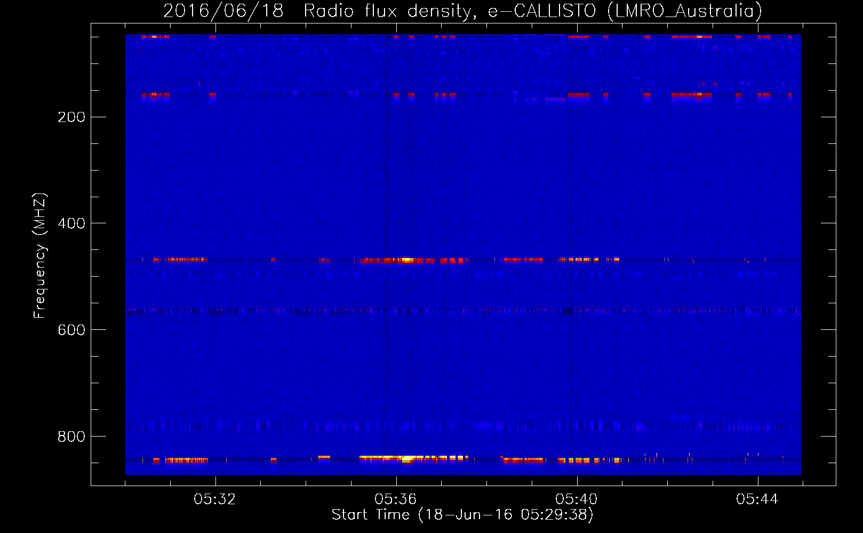Image resolution: width=863 pixels, height=533 pixels.
Task: Click the y-axis tick label '400'
Action: (x=71, y=224)
